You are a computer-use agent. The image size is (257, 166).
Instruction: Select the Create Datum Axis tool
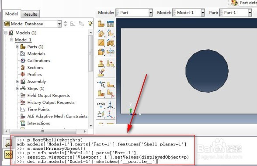(x=111, y=105)
